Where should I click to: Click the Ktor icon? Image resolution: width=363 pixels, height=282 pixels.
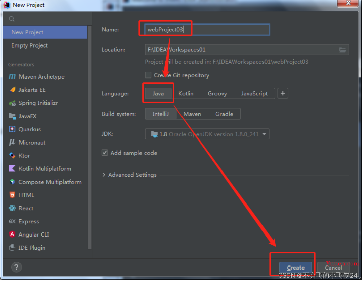pyautogui.click(x=12, y=156)
